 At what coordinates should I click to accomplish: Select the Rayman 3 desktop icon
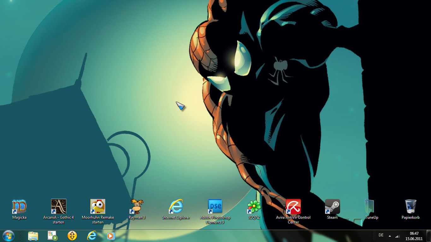click(137, 207)
